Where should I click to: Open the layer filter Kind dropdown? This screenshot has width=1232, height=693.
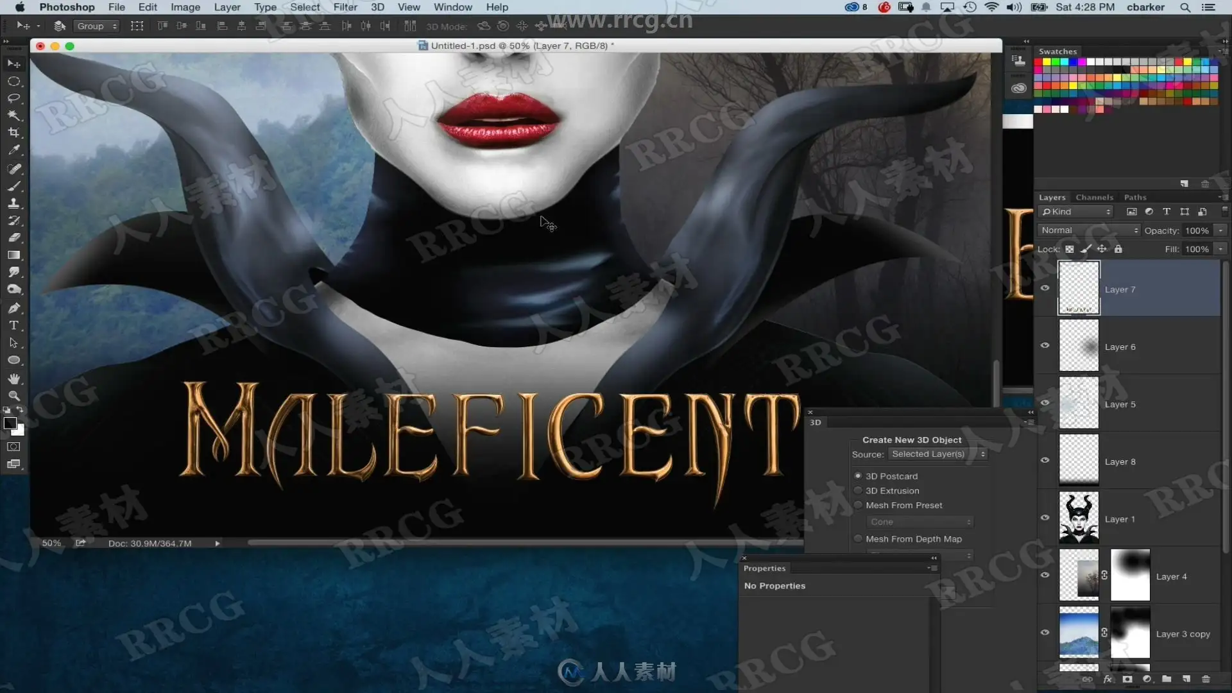1075,212
